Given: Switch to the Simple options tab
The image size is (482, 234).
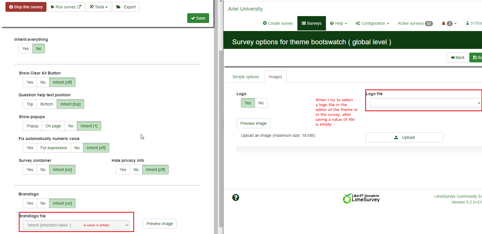Looking at the screenshot, I should pyautogui.click(x=246, y=77).
